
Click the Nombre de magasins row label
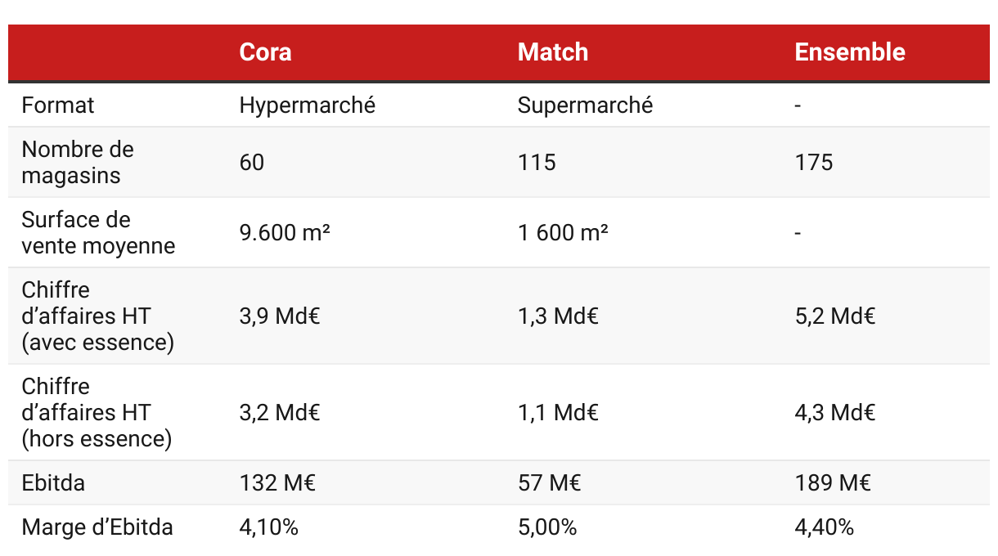pos(78,163)
